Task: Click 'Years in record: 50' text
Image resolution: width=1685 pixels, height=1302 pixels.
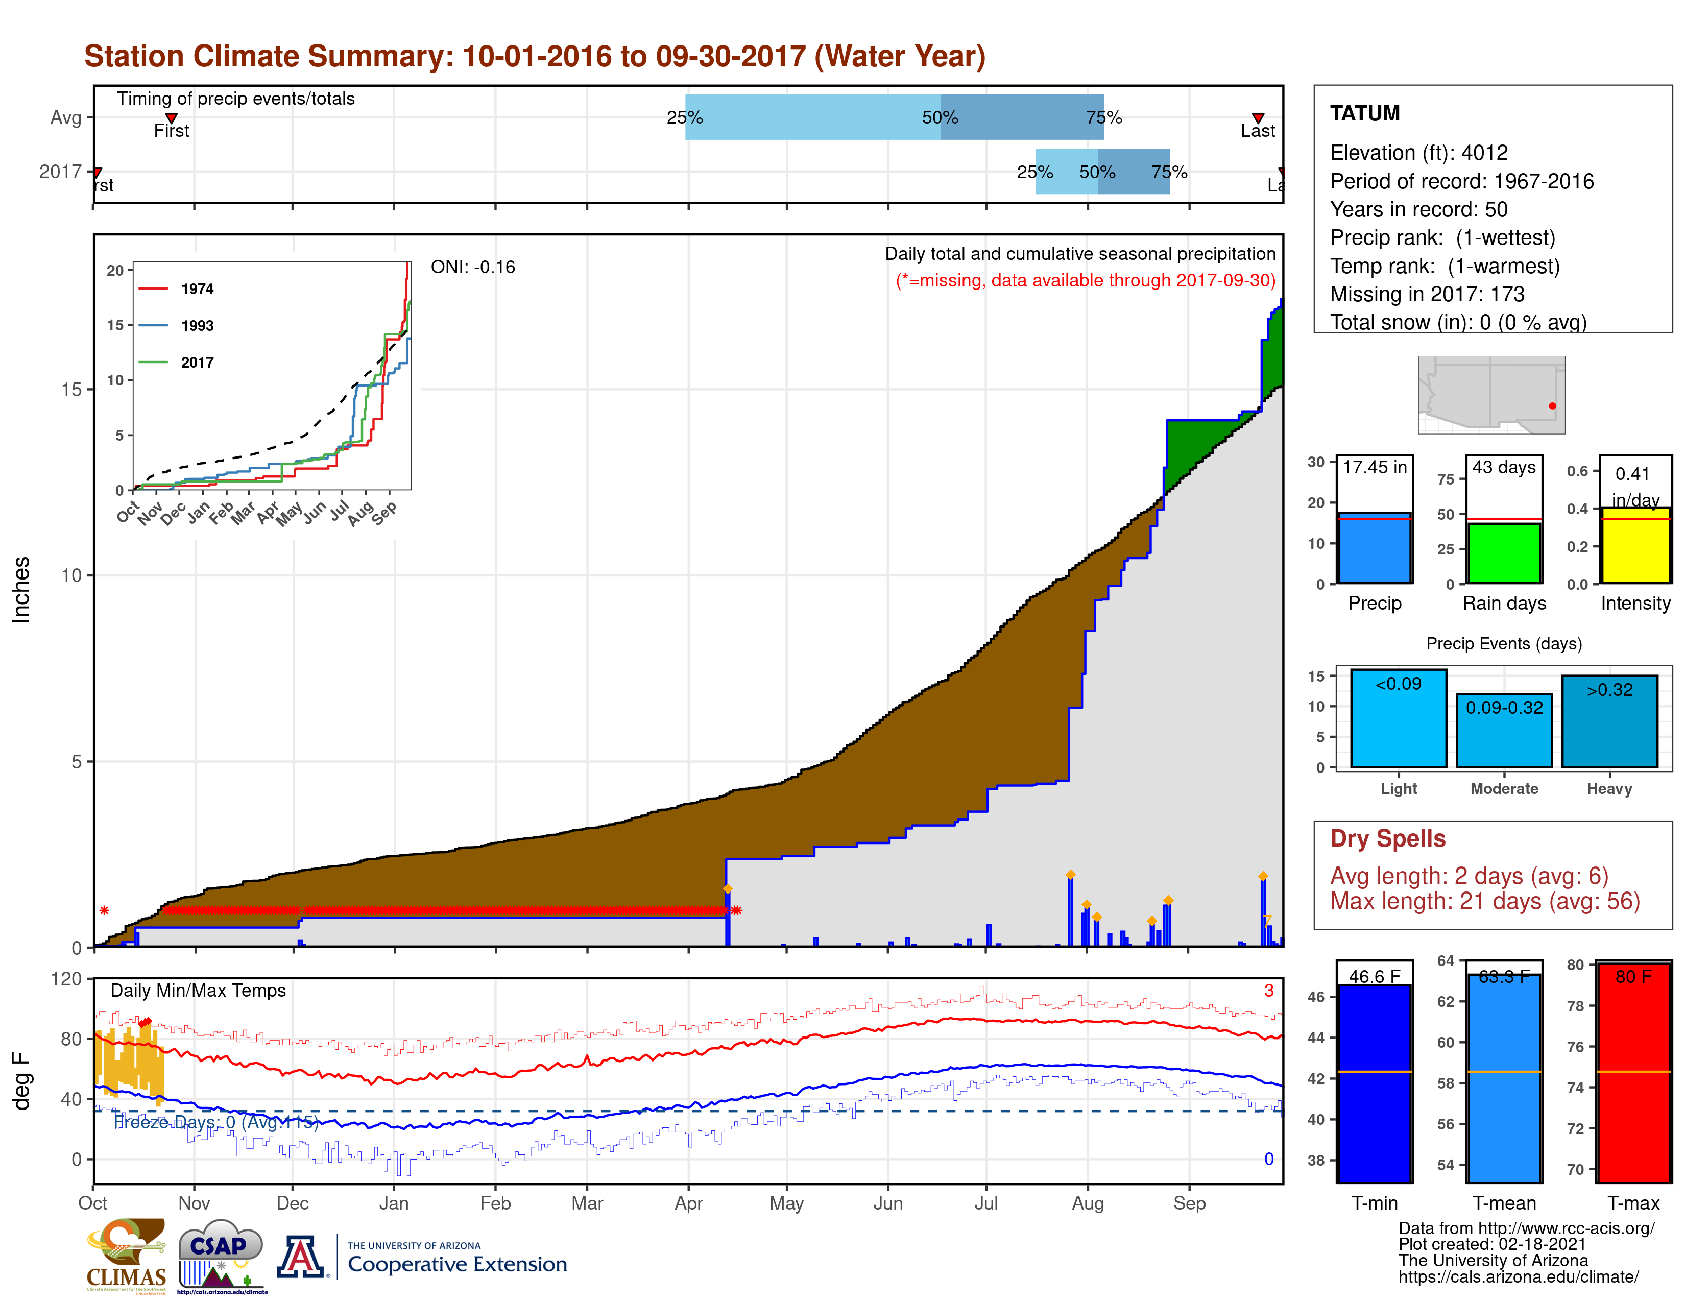Action: point(1419,209)
